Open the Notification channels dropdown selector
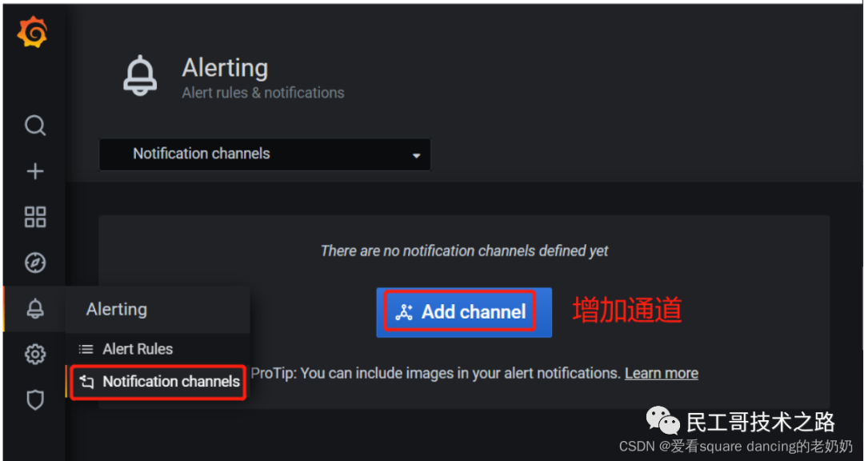Screen dimensions: 864x461 (x=265, y=154)
